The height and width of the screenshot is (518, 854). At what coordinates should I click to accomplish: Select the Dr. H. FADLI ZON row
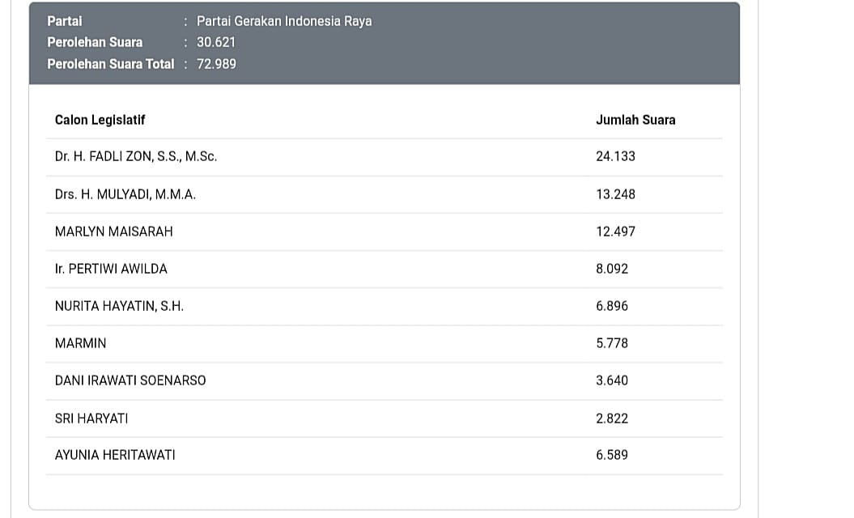tap(385, 157)
